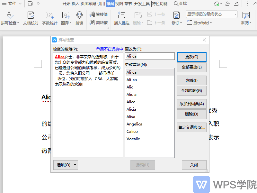Switch to the 插入 tab
The width and height of the screenshot is (257, 193).
pos(75,4)
